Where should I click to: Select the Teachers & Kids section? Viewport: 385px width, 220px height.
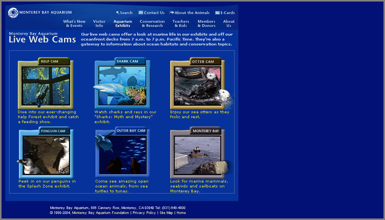coord(181,23)
